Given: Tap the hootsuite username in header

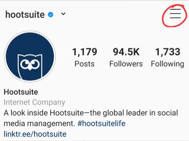Looking at the screenshot, I should 25,15.
